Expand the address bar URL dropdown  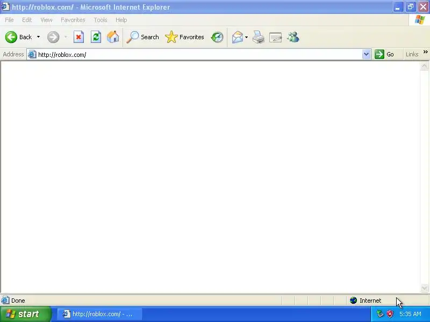[x=366, y=54]
